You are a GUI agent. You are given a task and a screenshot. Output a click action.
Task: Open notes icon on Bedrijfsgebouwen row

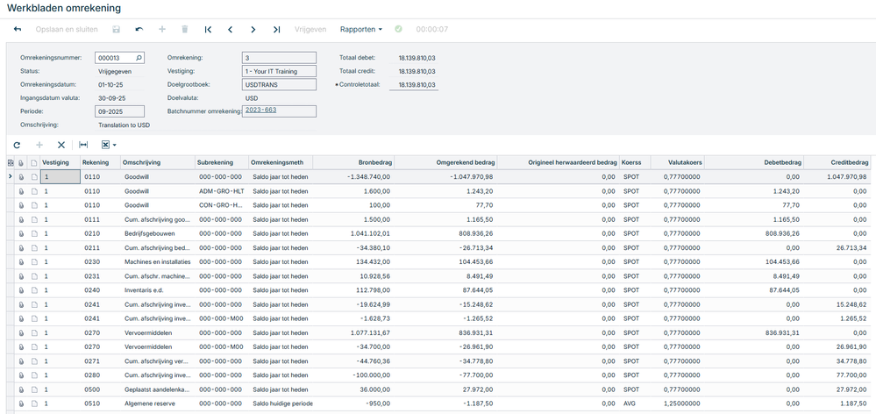coord(33,234)
